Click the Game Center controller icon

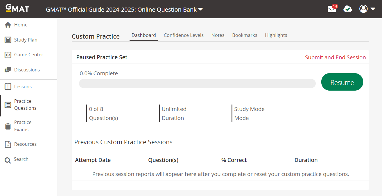coord(8,55)
